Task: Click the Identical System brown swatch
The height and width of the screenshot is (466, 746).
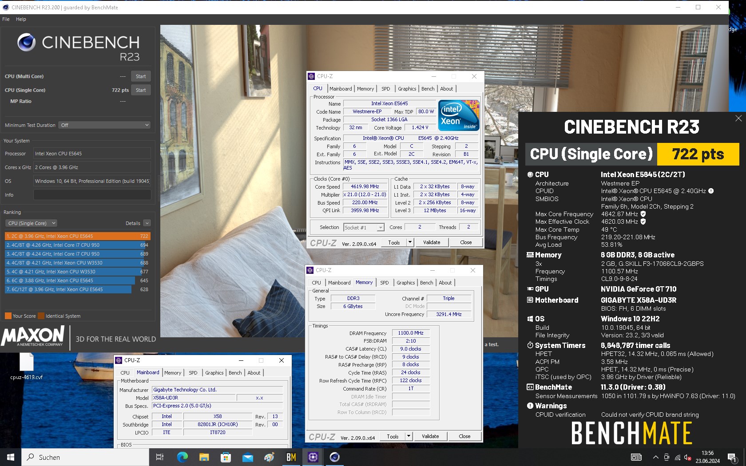Action: 41,316
